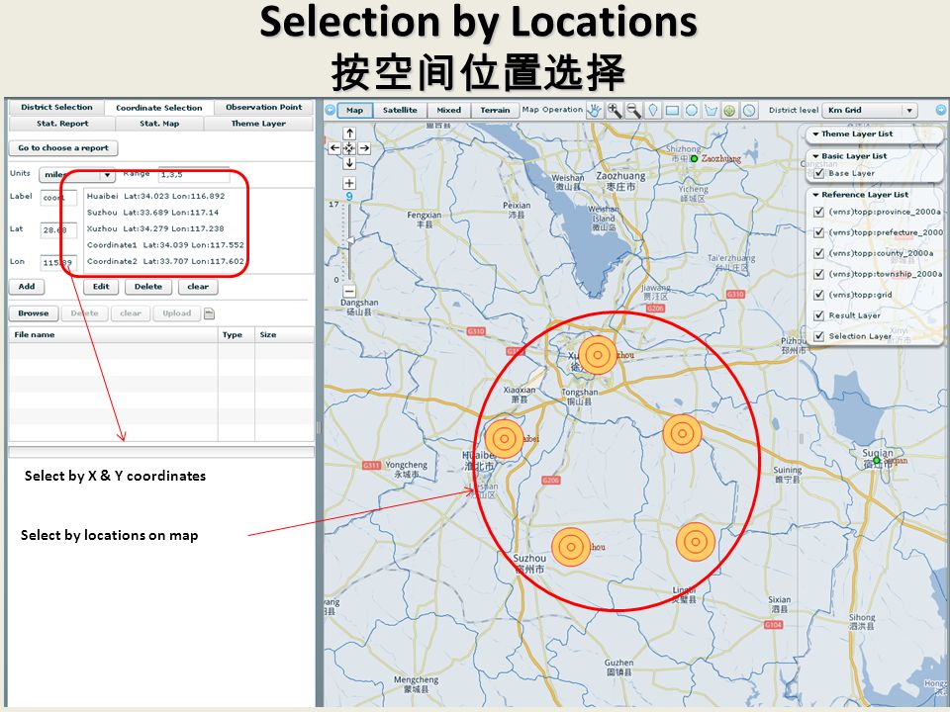This screenshot has width=950, height=712.
Task: Open the Stat. Map tab
Action: [x=159, y=124]
